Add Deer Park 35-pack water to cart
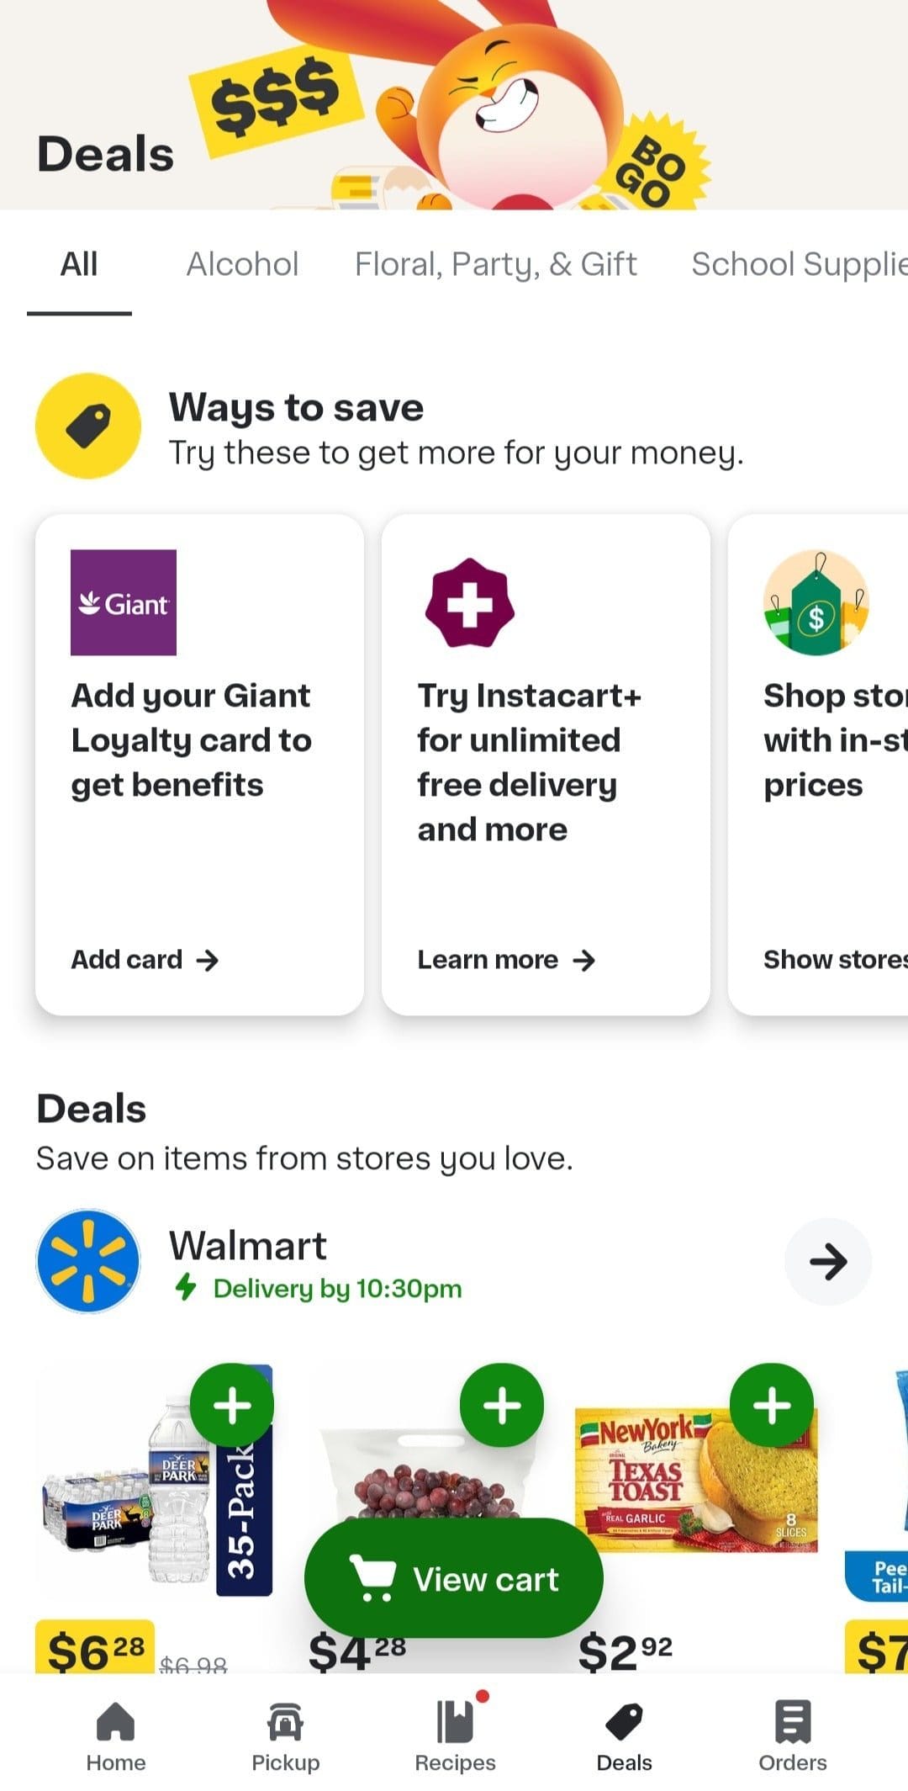 (232, 1405)
